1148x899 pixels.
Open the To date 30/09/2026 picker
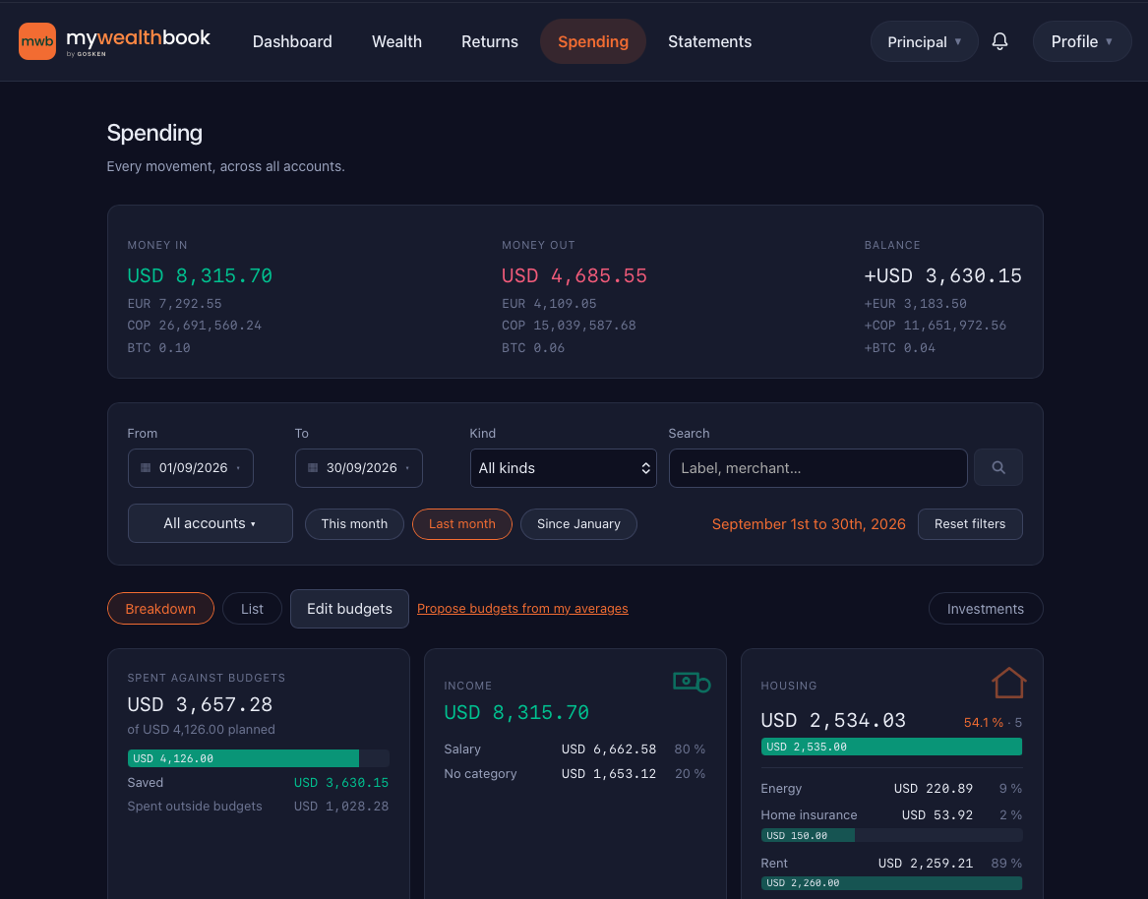click(x=359, y=468)
